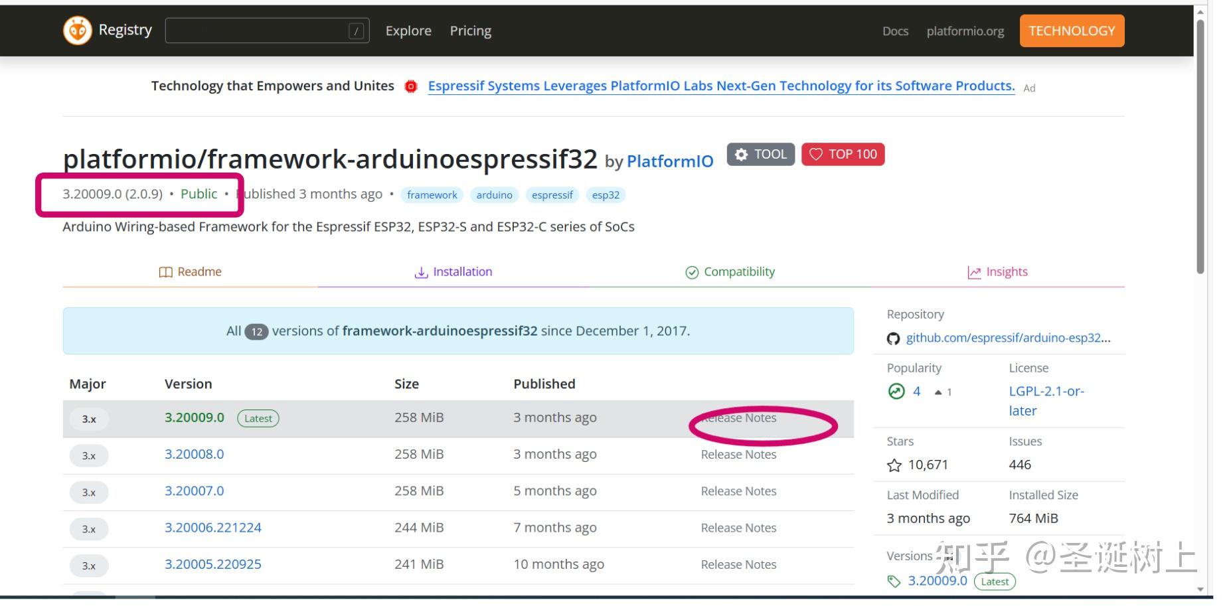
Task: Open Release Notes for version 3.20007.0
Action: coord(738,491)
